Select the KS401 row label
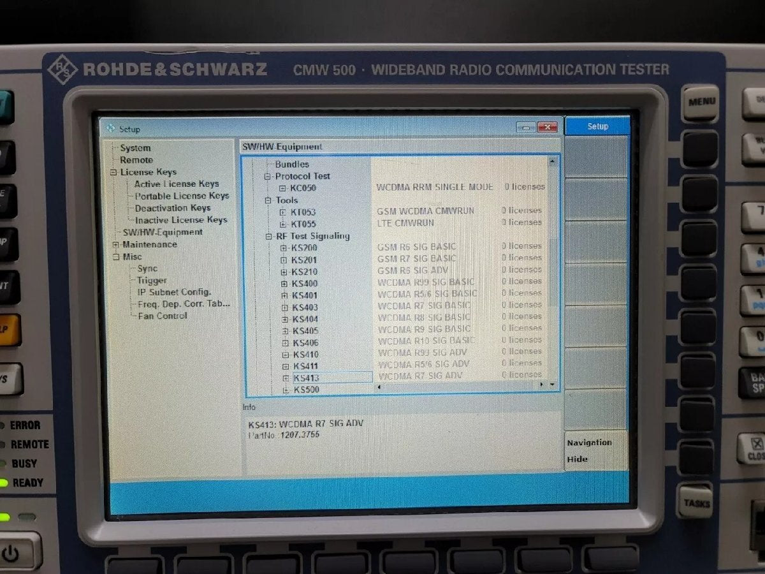Viewport: 765px width, 574px height. (x=305, y=296)
